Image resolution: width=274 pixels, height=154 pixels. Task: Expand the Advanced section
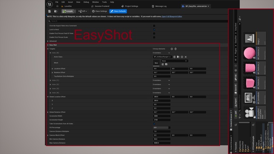[x=48, y=41]
